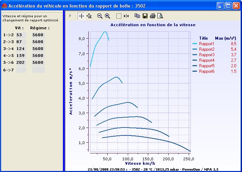
Task: Click the empty 6->7 speed field
Action: (21, 70)
